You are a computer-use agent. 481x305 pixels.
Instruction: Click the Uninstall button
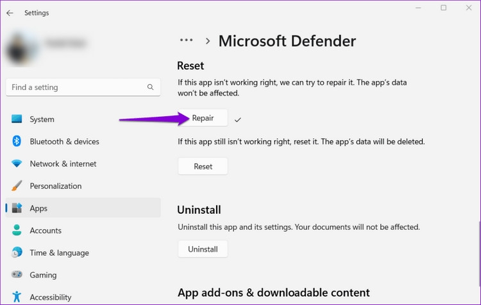(x=203, y=249)
